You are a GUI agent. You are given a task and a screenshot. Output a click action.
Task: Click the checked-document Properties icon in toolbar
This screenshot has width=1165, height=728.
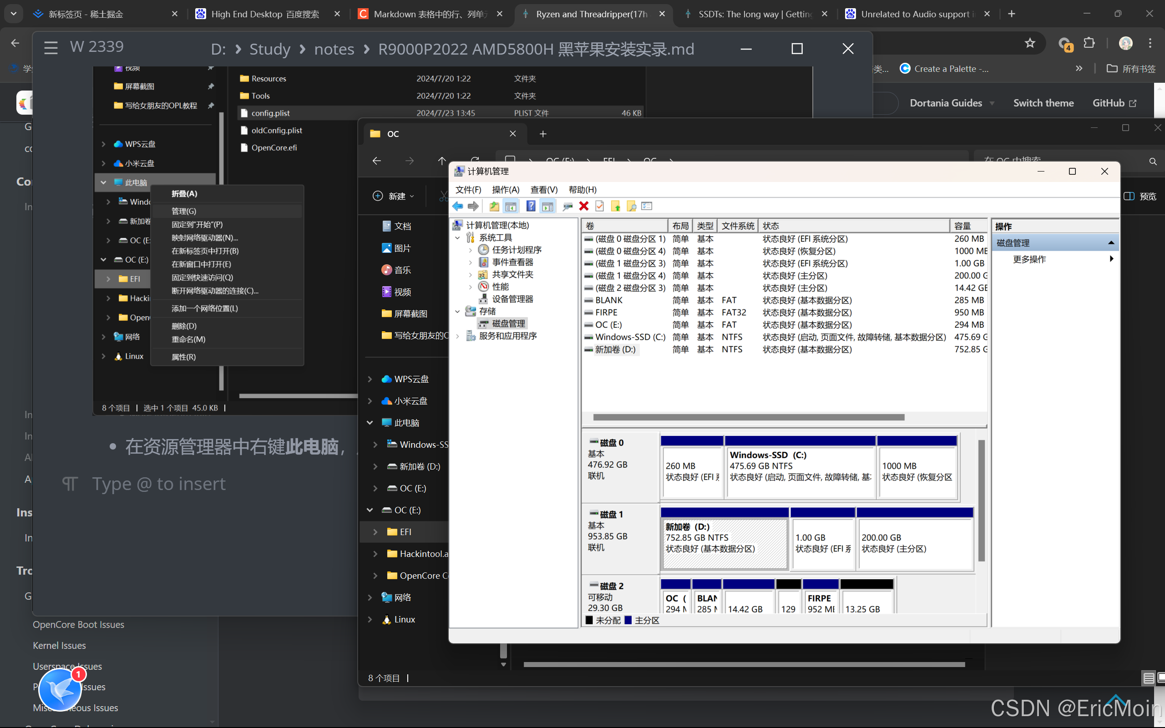[600, 206]
